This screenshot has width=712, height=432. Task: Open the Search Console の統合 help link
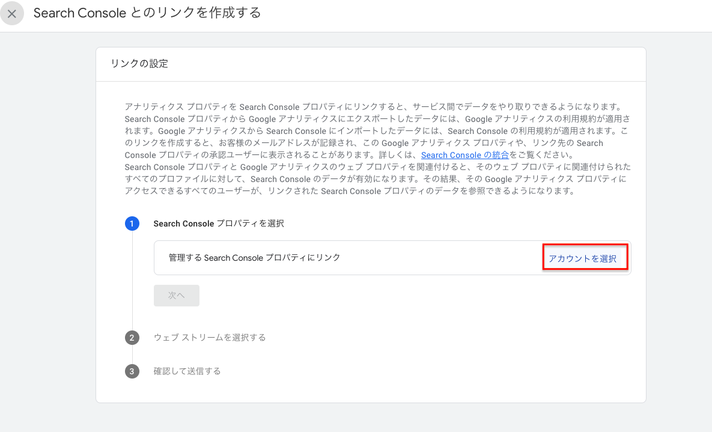point(464,156)
